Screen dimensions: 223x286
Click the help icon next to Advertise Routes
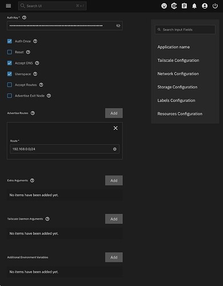(x=33, y=113)
